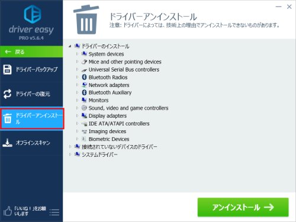
Task: Click the floppy disk driver backup icon
Action: tap(8, 69)
